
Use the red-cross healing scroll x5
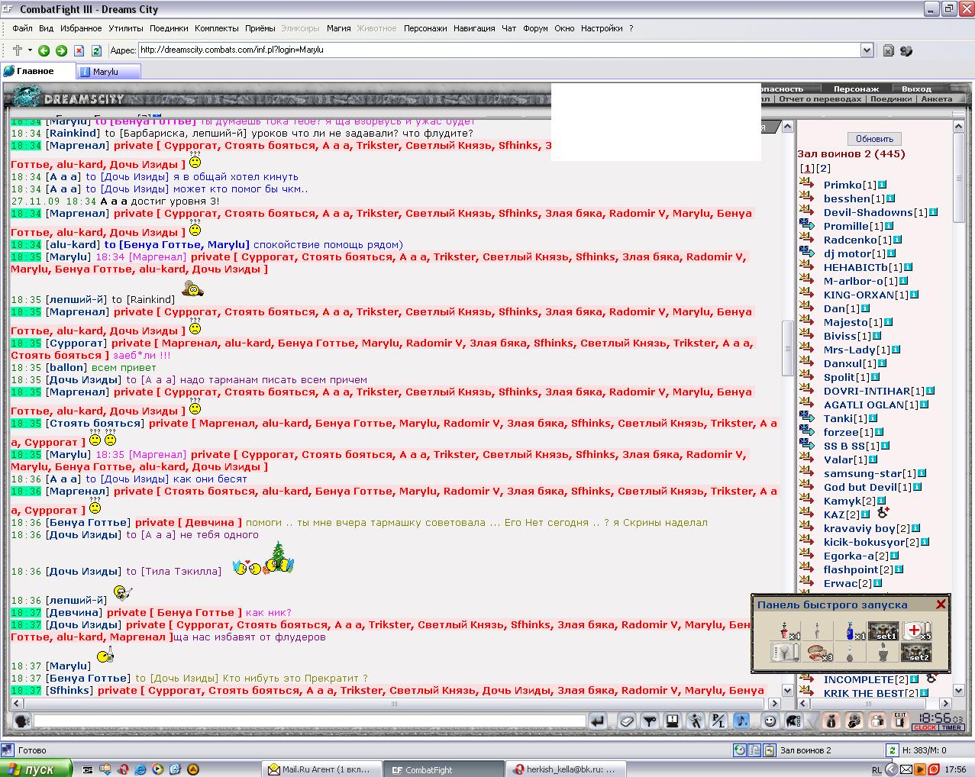(x=915, y=631)
